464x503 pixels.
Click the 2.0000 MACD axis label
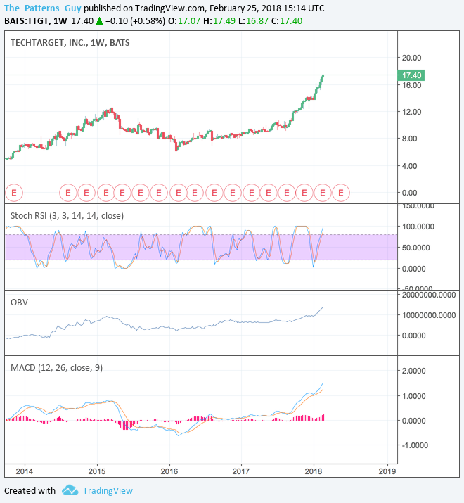click(x=414, y=371)
